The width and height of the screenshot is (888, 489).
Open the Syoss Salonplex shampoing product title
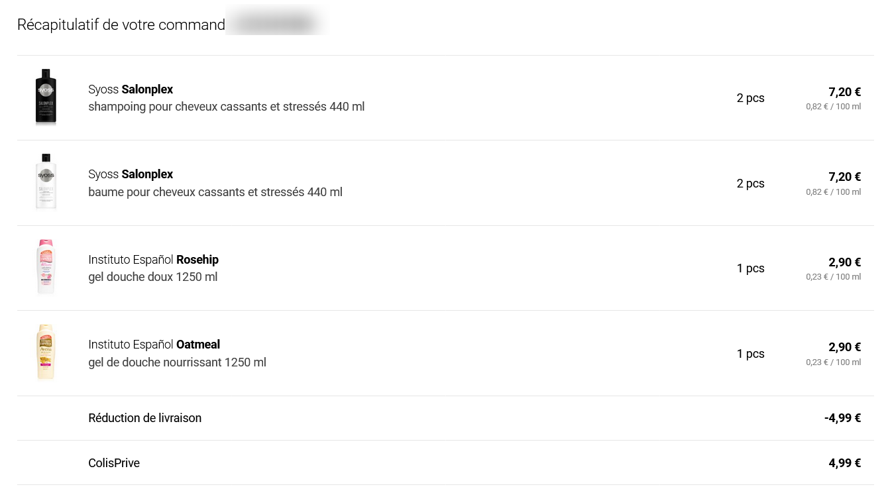(131, 89)
